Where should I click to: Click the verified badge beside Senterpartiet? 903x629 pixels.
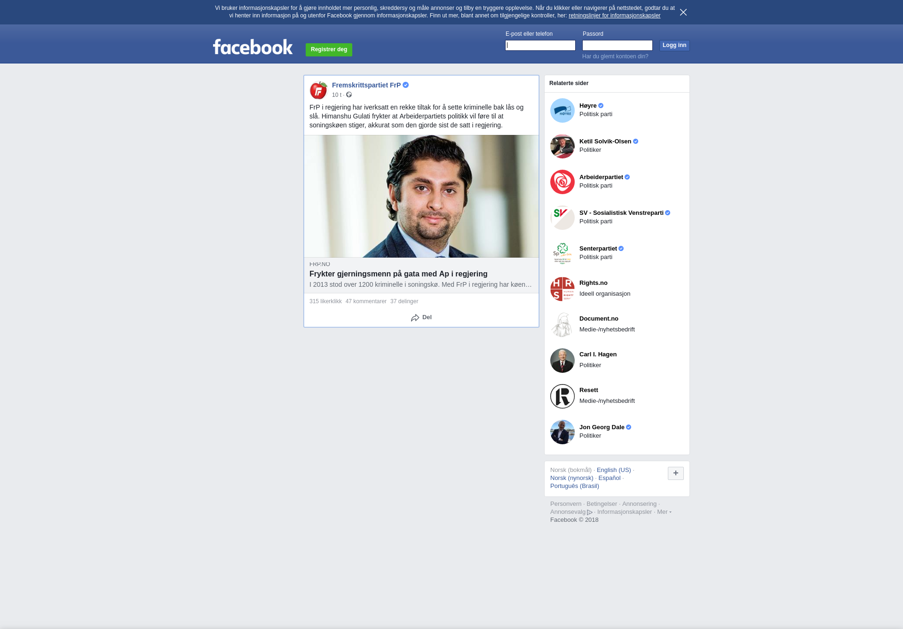click(621, 249)
